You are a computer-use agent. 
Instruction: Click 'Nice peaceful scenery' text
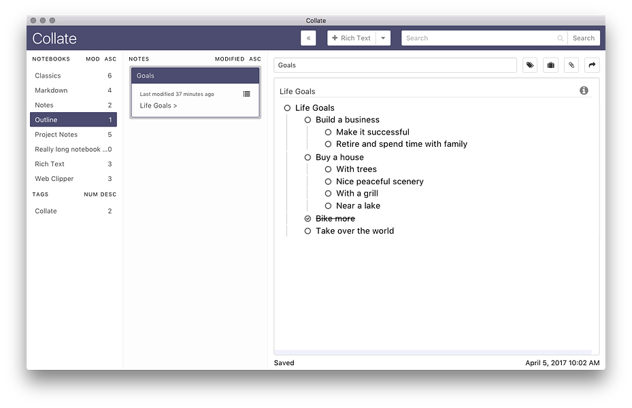[x=380, y=182]
